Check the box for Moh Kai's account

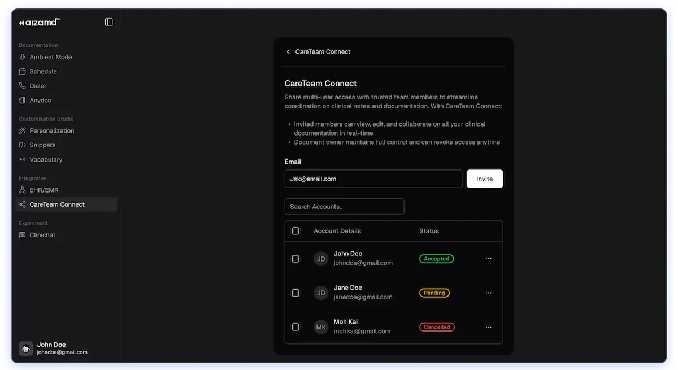[x=295, y=327]
